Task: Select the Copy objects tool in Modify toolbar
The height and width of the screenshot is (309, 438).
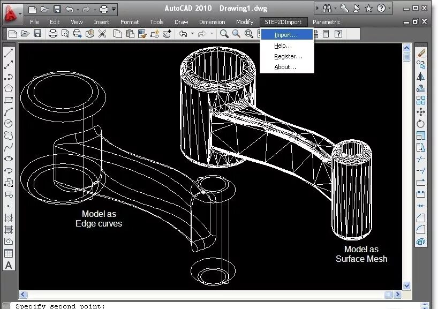Action: point(421,65)
